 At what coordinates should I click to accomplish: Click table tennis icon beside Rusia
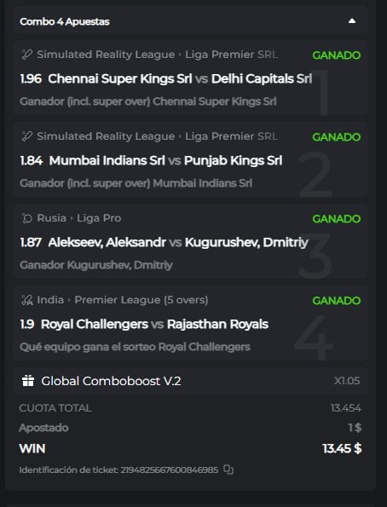pyautogui.click(x=27, y=218)
